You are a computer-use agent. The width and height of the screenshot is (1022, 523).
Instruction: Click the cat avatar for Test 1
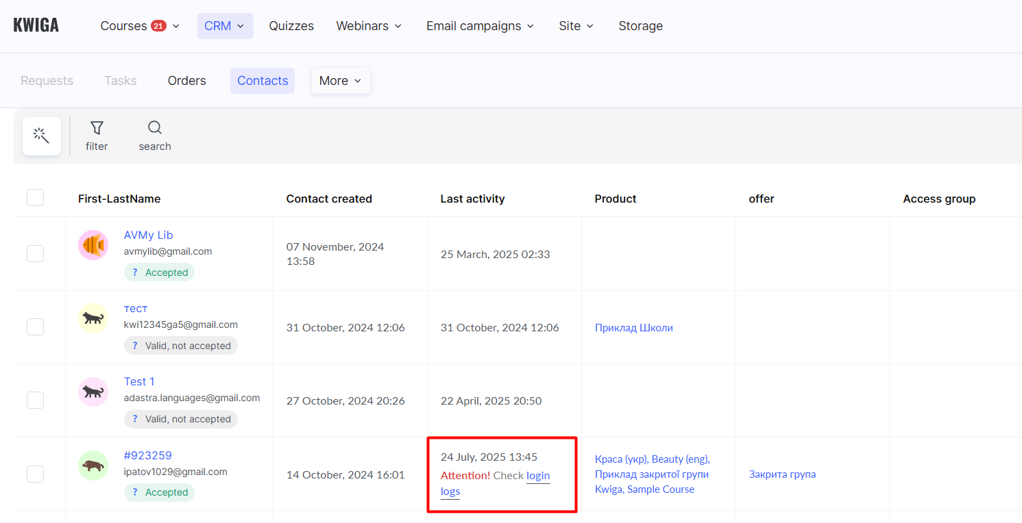93,392
